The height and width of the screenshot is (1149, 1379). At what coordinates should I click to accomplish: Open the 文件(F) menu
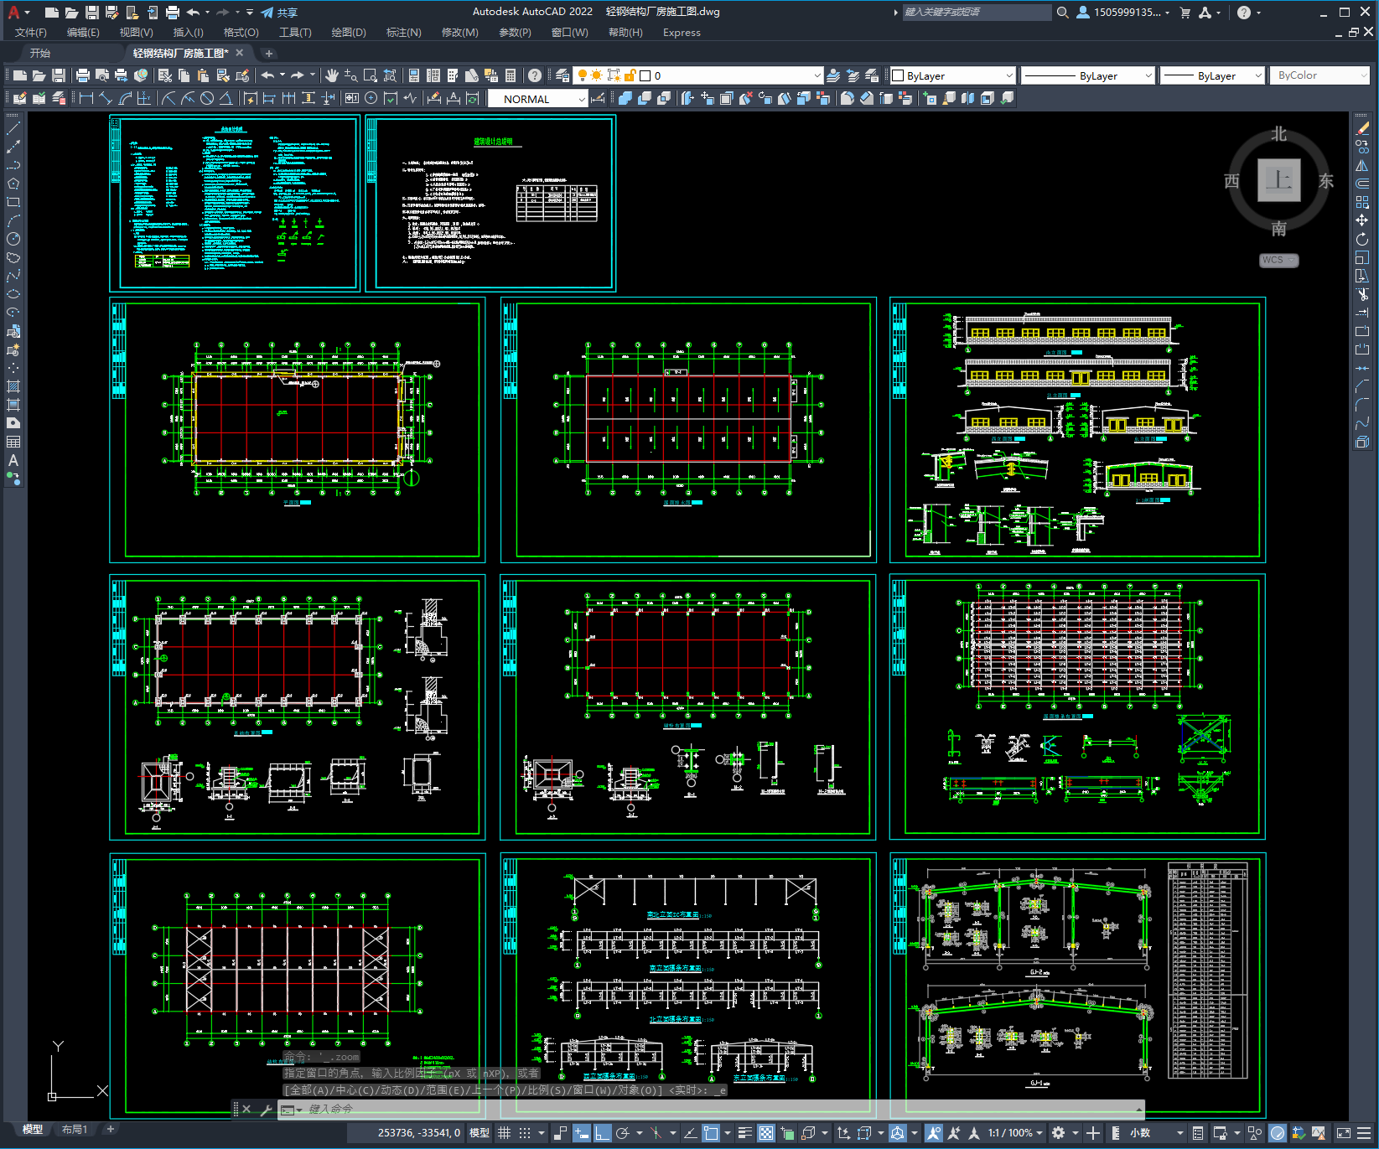pos(31,33)
